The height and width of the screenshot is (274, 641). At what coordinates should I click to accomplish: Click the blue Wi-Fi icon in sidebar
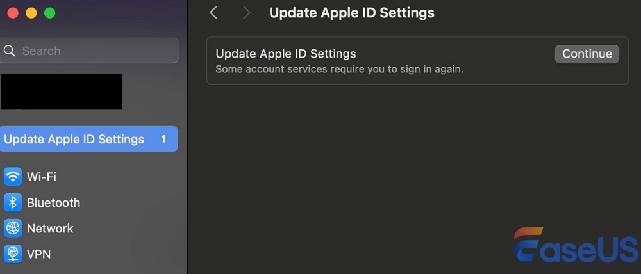pyautogui.click(x=13, y=177)
